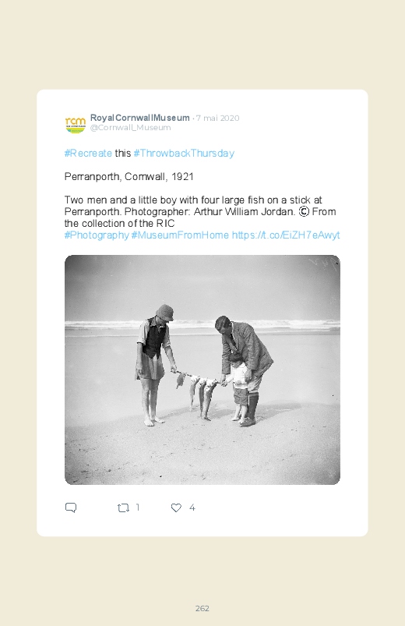Click the retweet count showing 1
405x626 pixels.
click(x=138, y=507)
